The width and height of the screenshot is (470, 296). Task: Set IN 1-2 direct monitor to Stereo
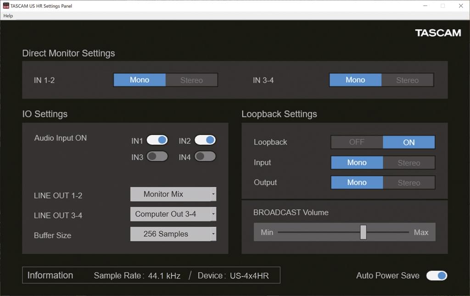click(191, 80)
